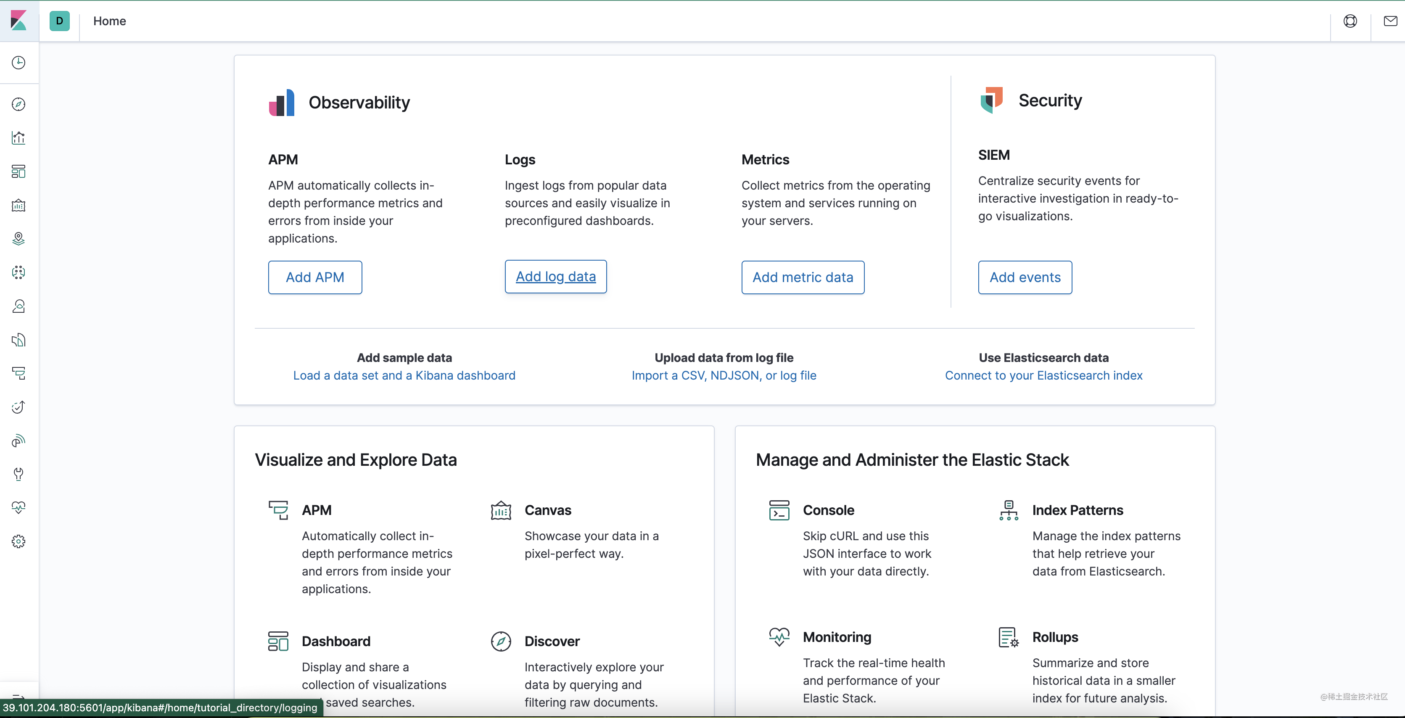The width and height of the screenshot is (1405, 718).
Task: Click the Logs heading under Observability
Action: [x=520, y=159]
